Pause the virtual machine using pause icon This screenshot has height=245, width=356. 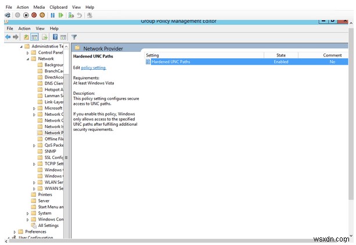click(53, 15)
